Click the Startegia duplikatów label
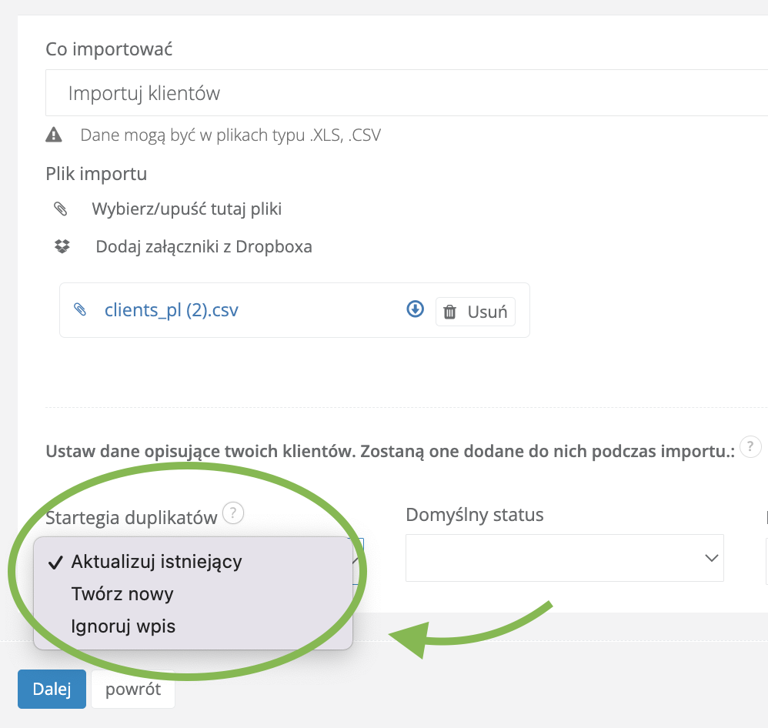 coord(132,518)
